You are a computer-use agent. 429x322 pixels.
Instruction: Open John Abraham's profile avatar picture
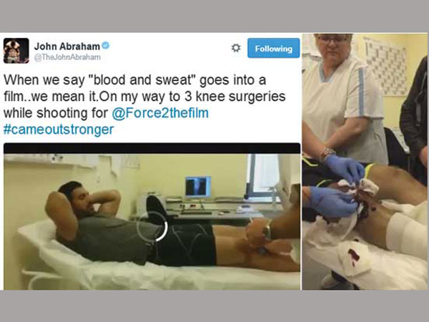(x=16, y=51)
